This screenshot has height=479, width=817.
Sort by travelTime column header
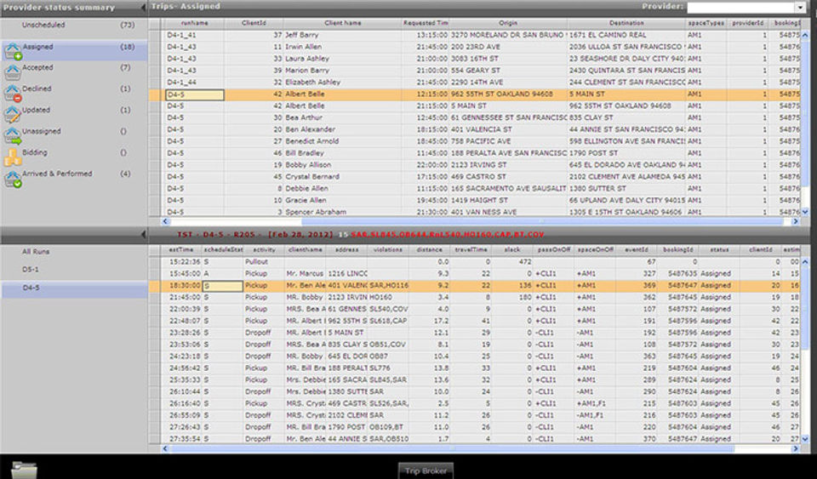click(x=471, y=250)
